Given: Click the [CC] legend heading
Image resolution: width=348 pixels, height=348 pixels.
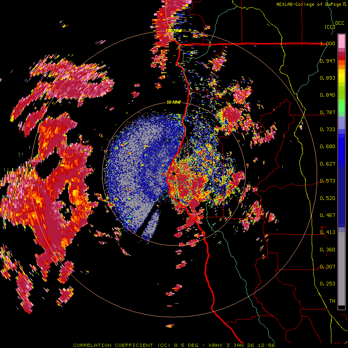Looking at the screenshot, I should coord(330,27).
